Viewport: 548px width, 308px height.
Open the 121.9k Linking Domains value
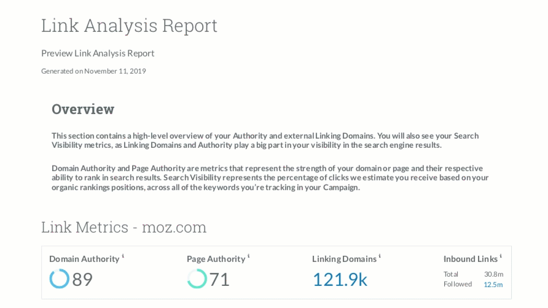(340, 280)
